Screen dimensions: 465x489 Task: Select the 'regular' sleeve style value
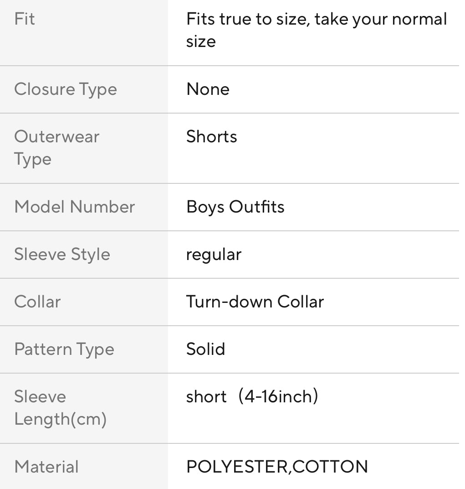click(214, 255)
